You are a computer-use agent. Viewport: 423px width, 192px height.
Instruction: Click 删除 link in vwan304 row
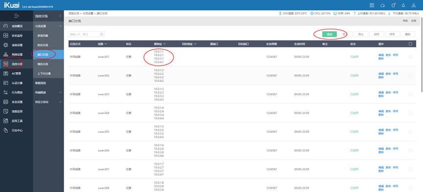tap(381, 115)
